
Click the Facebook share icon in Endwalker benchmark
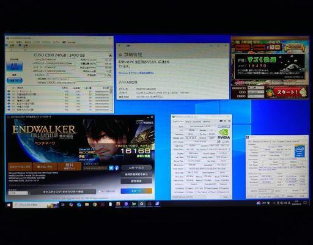coord(117,168)
